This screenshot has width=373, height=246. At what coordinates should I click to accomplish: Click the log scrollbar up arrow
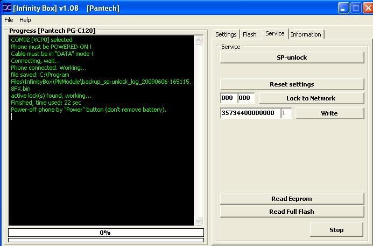tap(199, 40)
